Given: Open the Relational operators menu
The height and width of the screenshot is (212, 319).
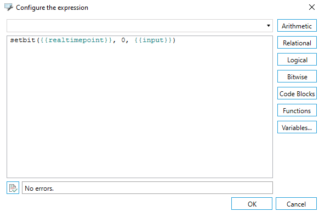Looking at the screenshot, I should (x=297, y=43).
